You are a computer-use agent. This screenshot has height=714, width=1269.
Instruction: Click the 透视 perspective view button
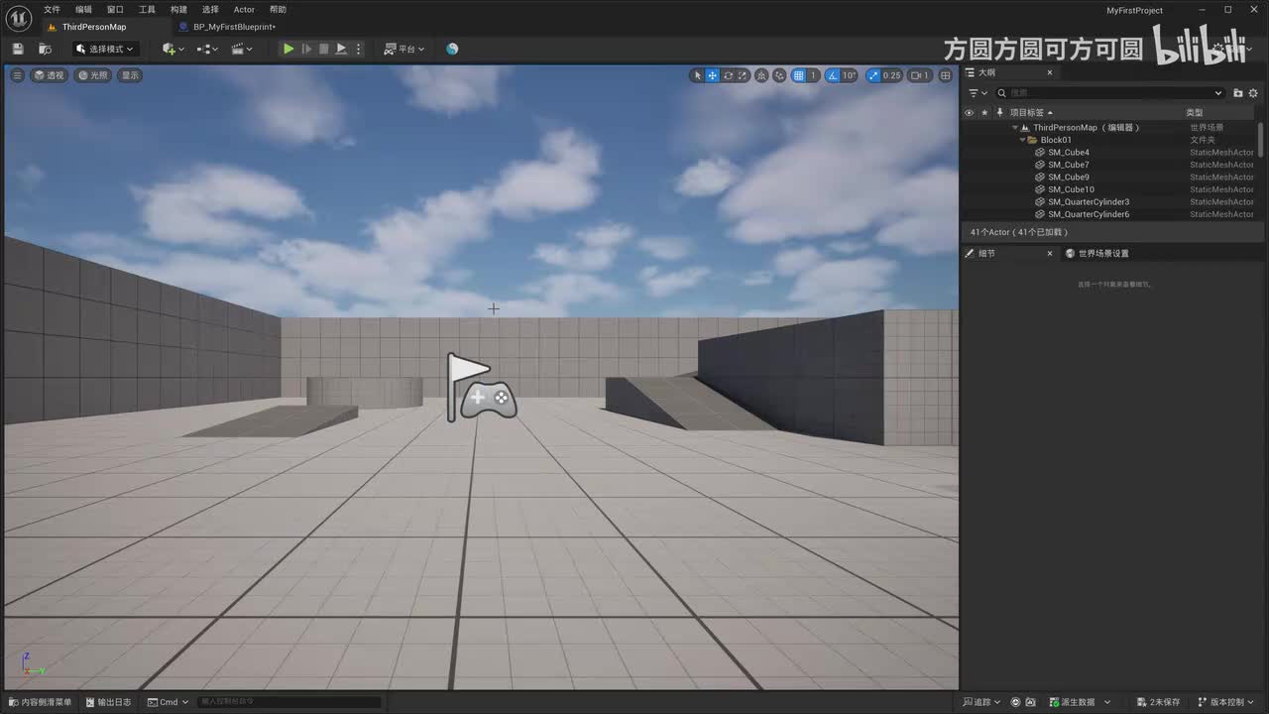coord(49,75)
